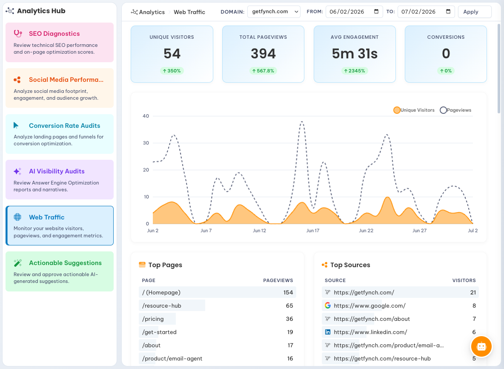Open the calendar picker in FROM date
The width and height of the screenshot is (504, 369).
(376, 12)
